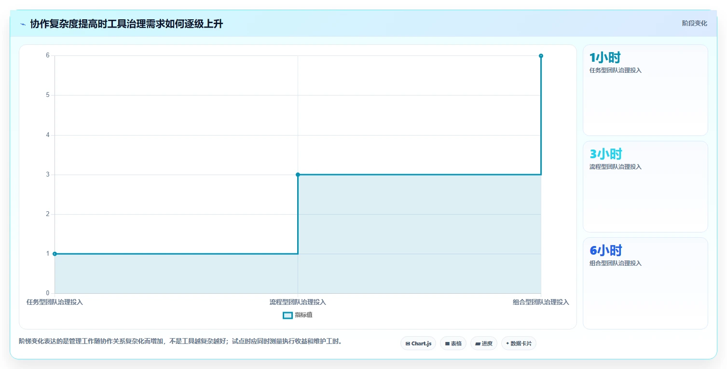The image size is (727, 369).
Task: Click the chart title 协作复杂度提高时工具治理需求如何逐级上升
Action: 126,24
